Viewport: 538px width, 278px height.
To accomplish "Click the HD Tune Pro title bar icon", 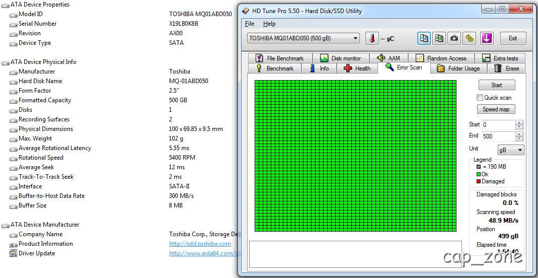I will tap(246, 11).
